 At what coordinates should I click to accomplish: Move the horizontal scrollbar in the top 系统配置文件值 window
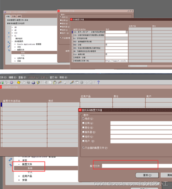coord(139,66)
